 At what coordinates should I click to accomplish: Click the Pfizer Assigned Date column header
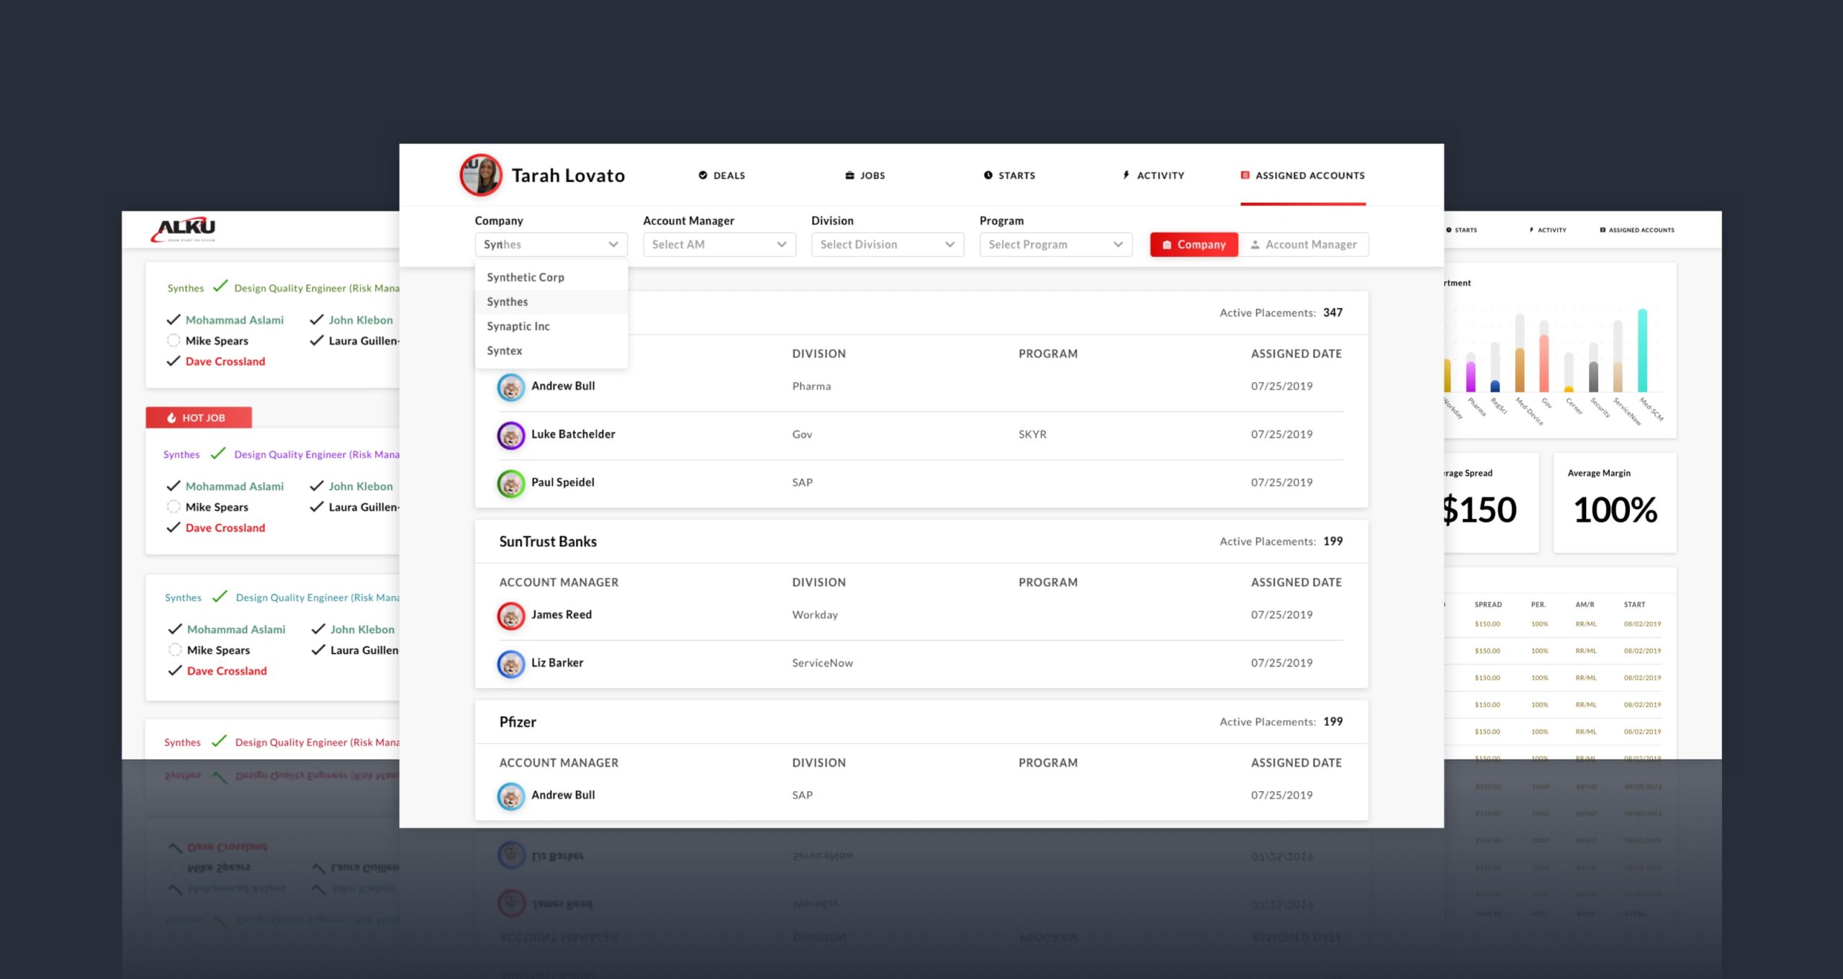coord(1296,763)
